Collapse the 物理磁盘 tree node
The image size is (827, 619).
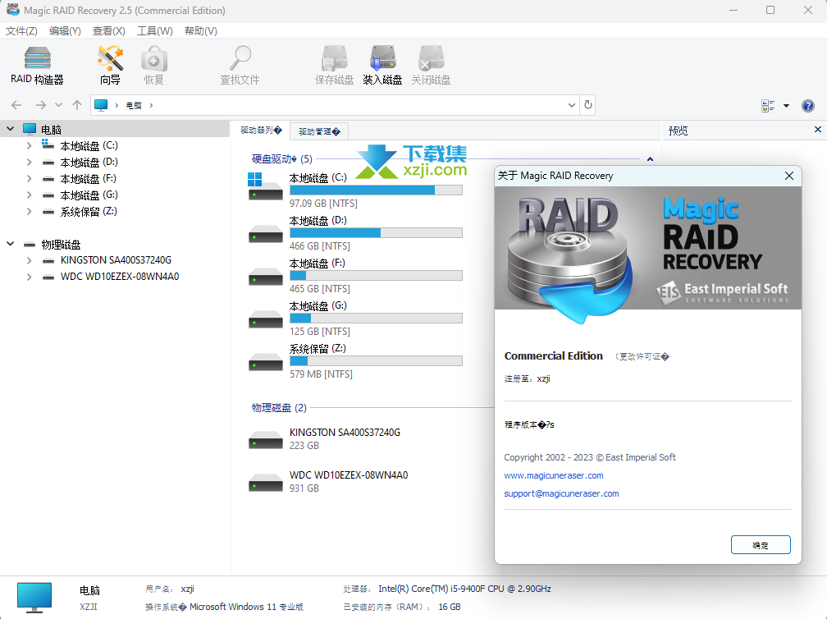(10, 244)
